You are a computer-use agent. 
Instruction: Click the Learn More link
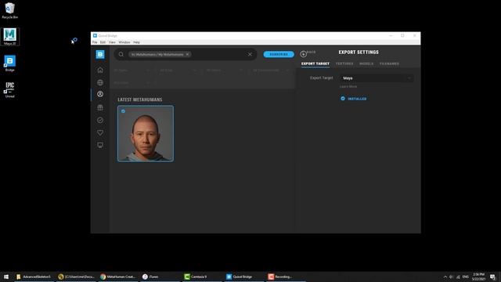(x=348, y=86)
